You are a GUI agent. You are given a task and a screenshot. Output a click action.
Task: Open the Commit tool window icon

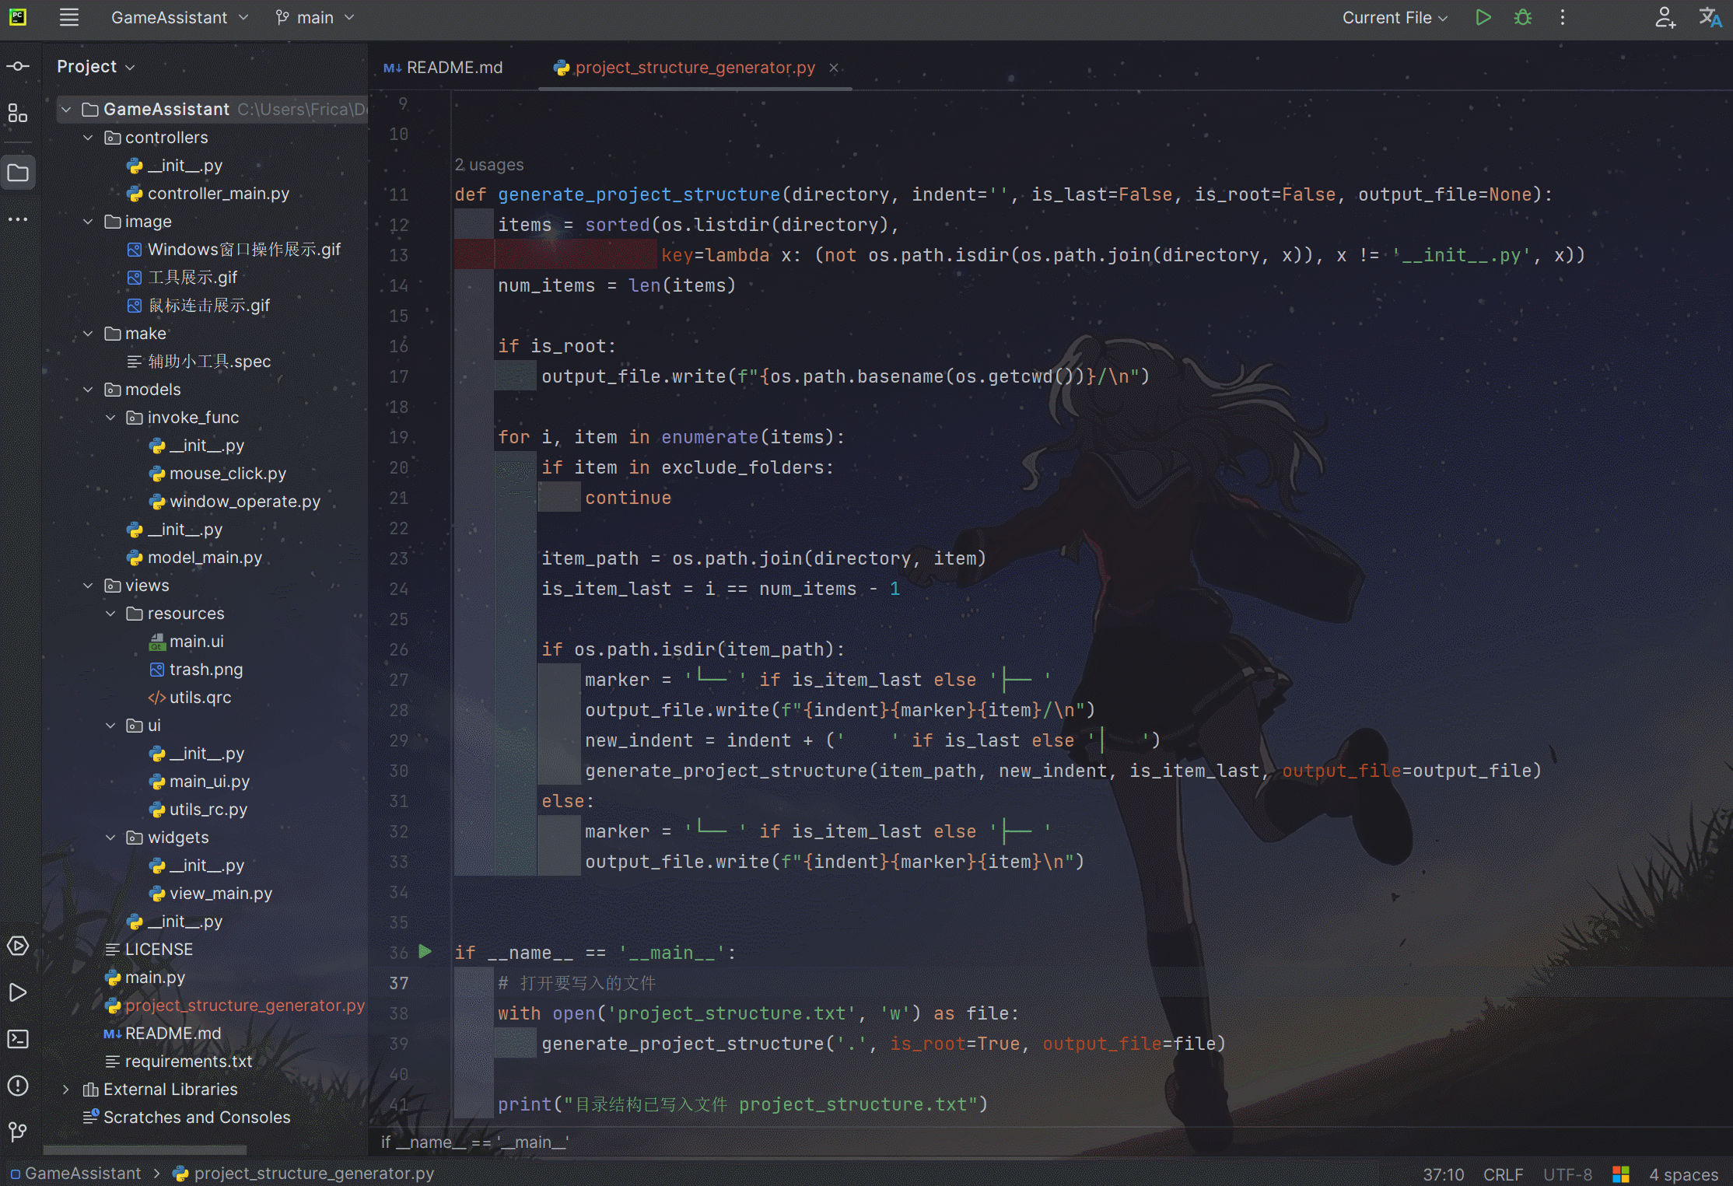point(18,67)
